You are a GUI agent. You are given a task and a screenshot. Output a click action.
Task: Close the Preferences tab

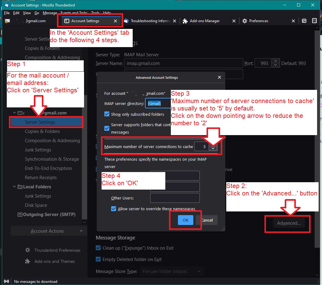pos(293,21)
